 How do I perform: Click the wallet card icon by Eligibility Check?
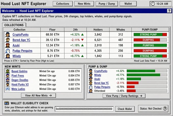tap(7, 103)
